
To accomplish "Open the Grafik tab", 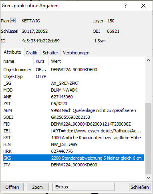I will (32, 53).
